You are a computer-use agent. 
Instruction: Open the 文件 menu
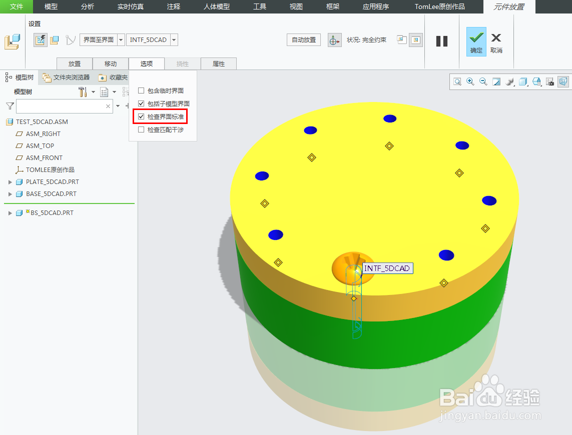tap(17, 6)
